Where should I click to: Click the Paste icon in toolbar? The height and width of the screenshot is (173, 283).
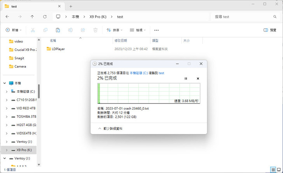click(58, 30)
